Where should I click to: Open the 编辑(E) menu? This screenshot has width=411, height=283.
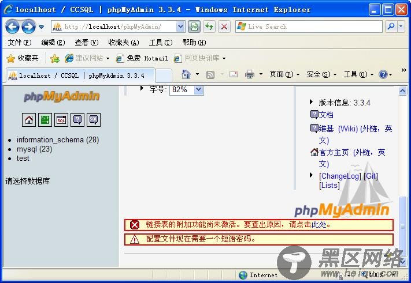[53, 43]
